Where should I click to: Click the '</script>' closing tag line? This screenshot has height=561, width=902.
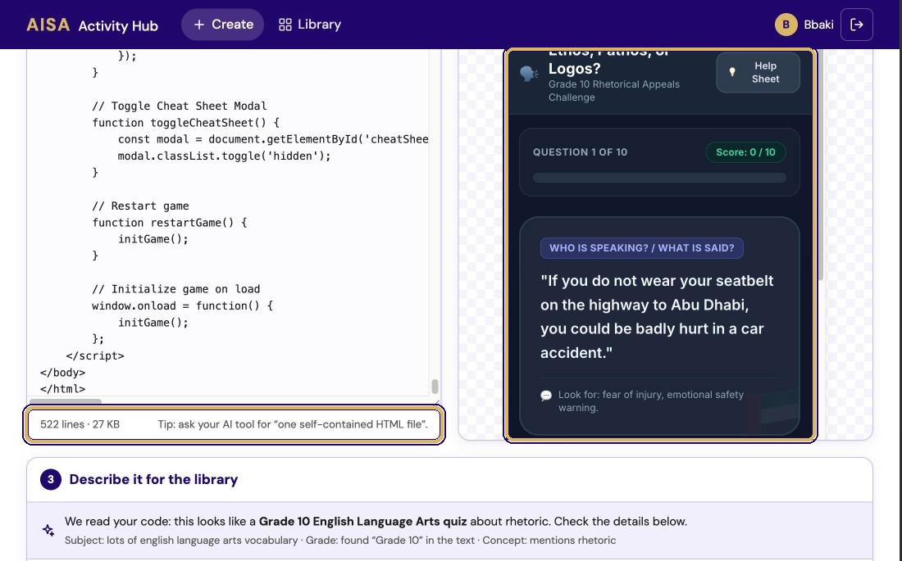pyautogui.click(x=95, y=355)
